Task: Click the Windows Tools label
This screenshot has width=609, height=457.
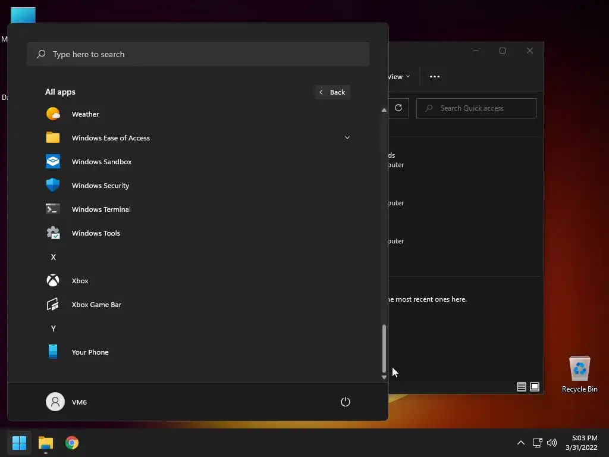Action: [96, 233]
